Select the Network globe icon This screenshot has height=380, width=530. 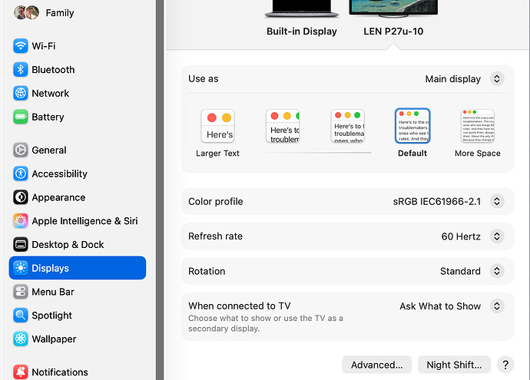tap(21, 94)
